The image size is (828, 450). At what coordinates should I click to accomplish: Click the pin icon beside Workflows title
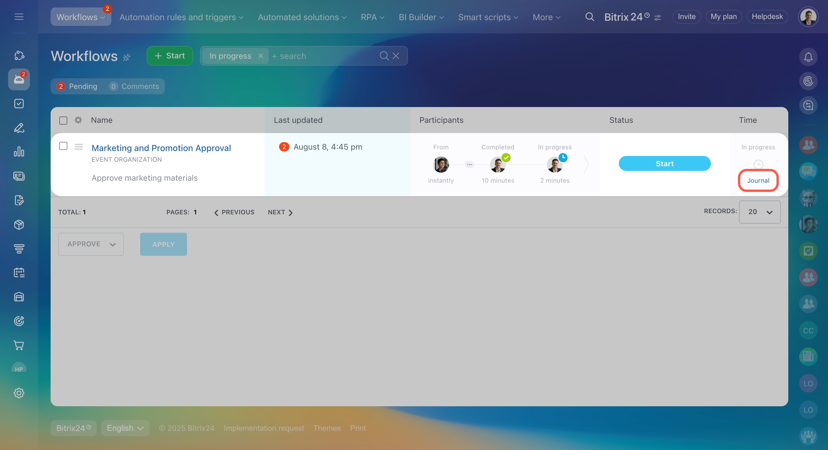pos(127,57)
